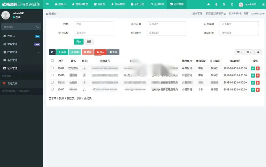
Task: Click the 添加 button
Action: 62,52
